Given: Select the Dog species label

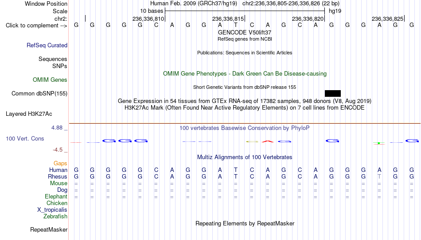Looking at the screenshot, I should (x=62, y=190).
